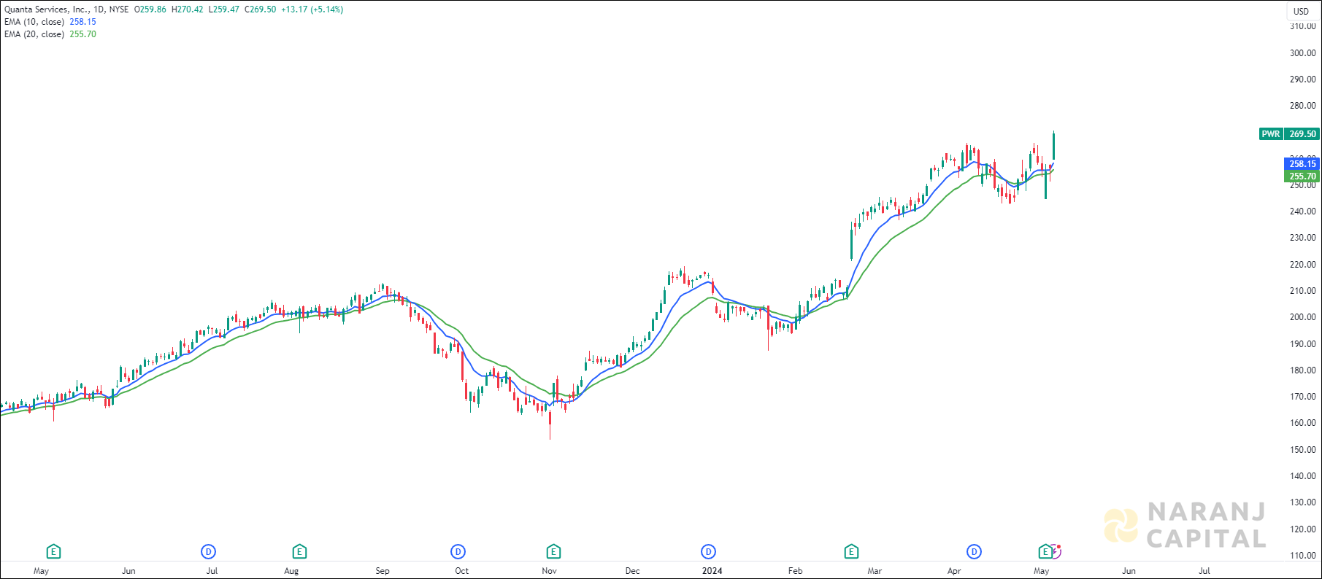Screen dimensions: 1322x579
Task: Click the open value O259.86 in header
Action: 150,9
